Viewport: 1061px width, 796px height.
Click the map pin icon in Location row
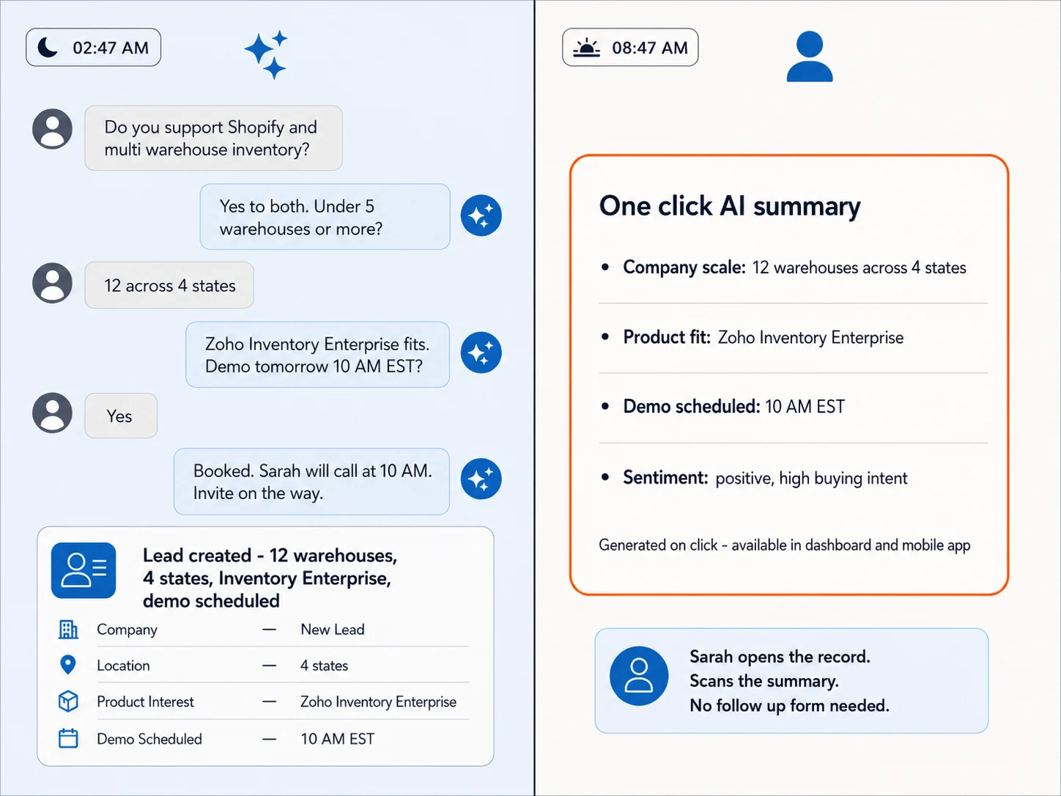68,665
